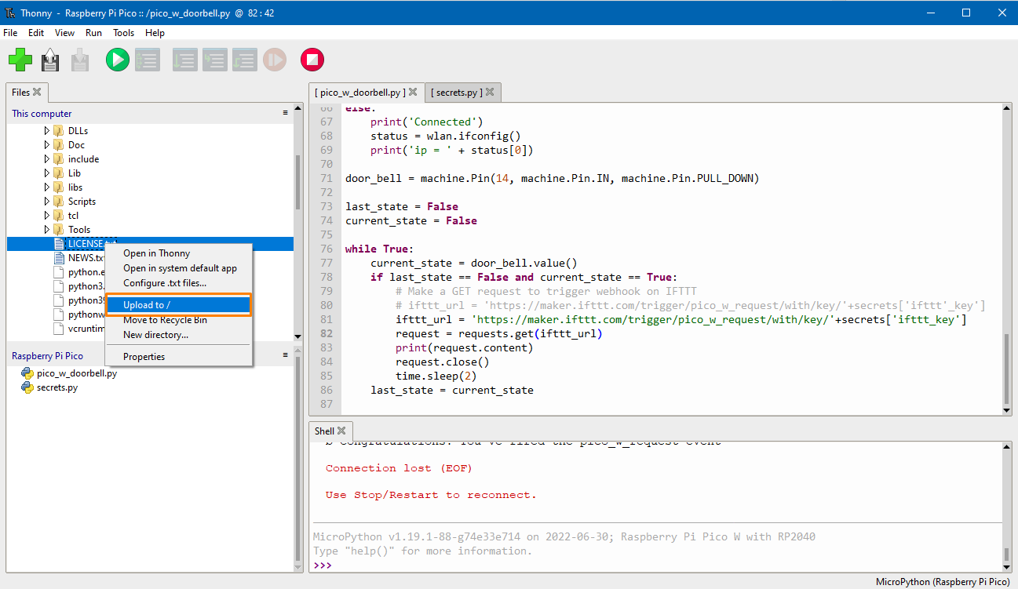Screen dimensions: 1018x589
Task: Open This computer panel options menu
Action: [x=286, y=113]
